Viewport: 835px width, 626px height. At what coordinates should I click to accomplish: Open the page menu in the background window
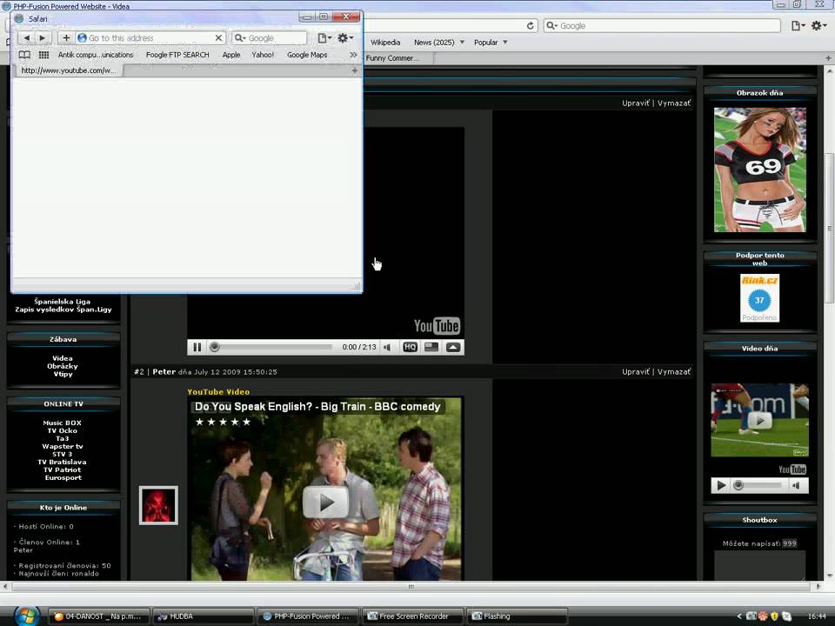coord(798,25)
